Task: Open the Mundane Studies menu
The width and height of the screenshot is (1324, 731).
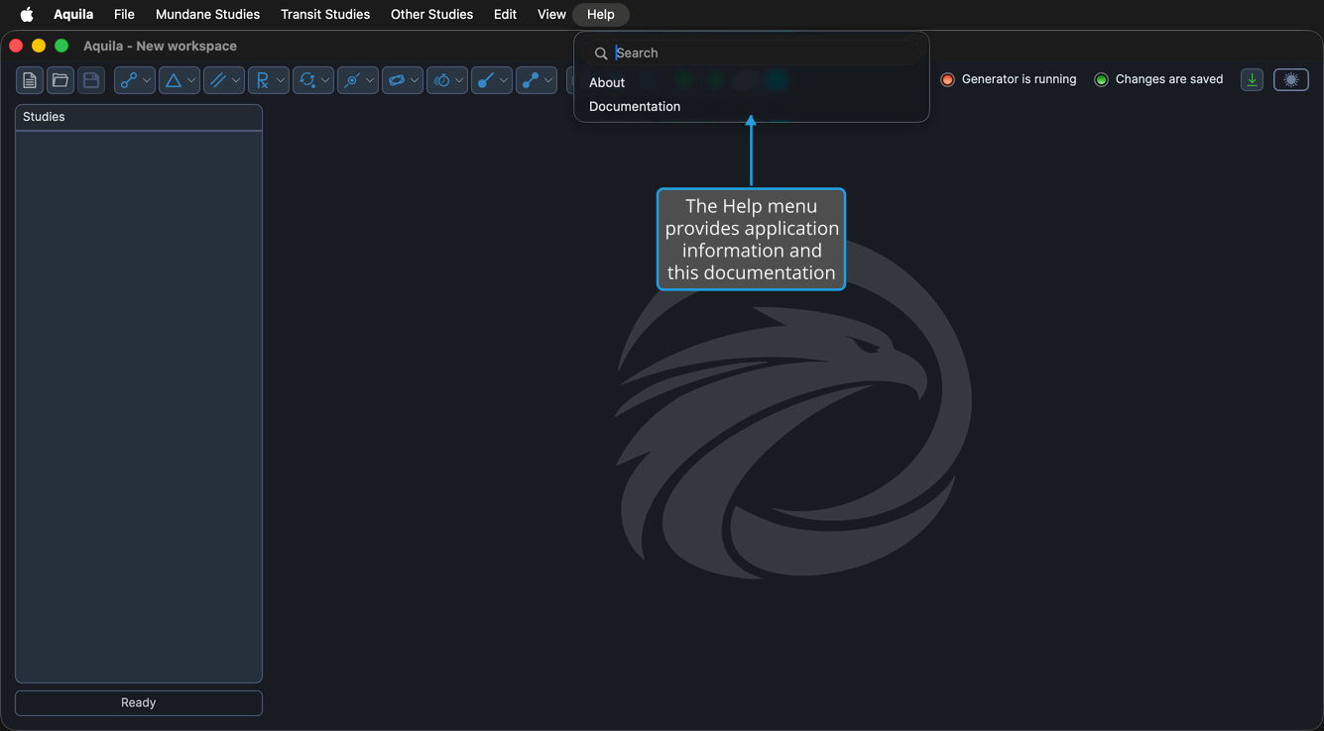Action: (x=207, y=15)
